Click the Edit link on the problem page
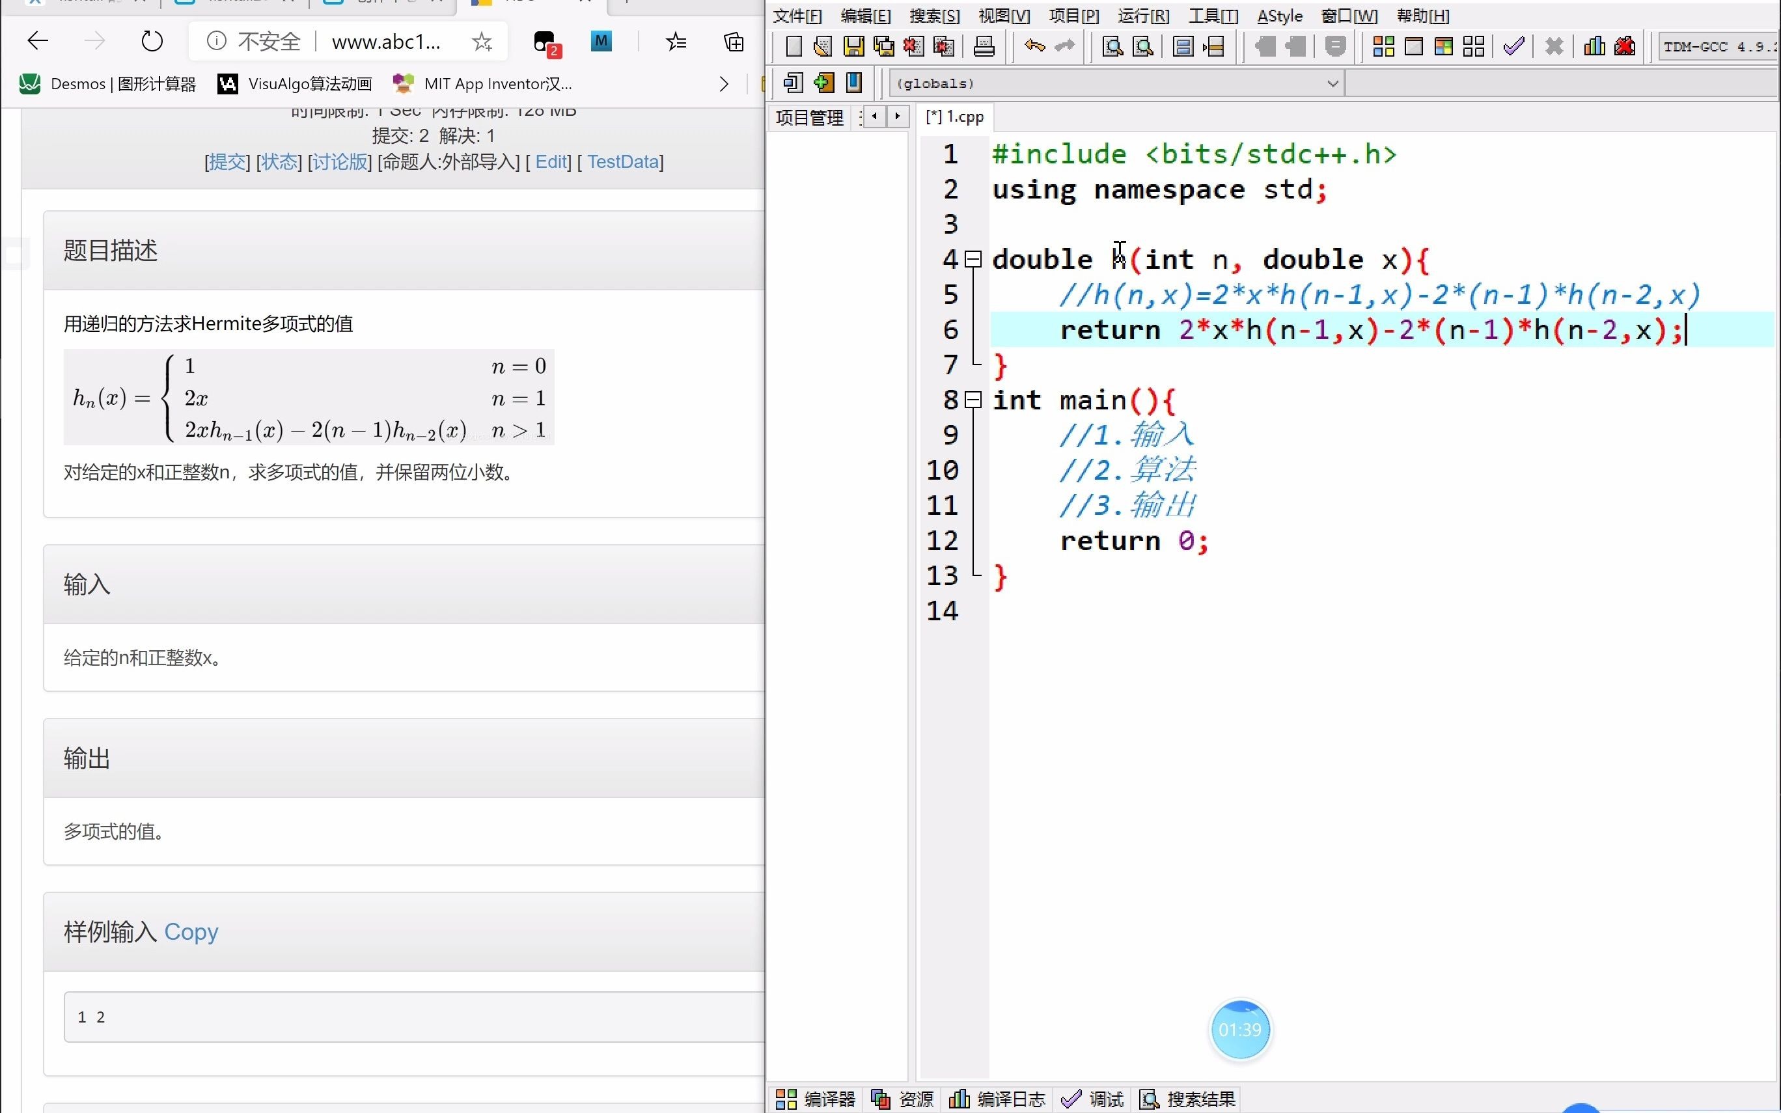Image resolution: width=1781 pixels, height=1113 pixels. (551, 161)
